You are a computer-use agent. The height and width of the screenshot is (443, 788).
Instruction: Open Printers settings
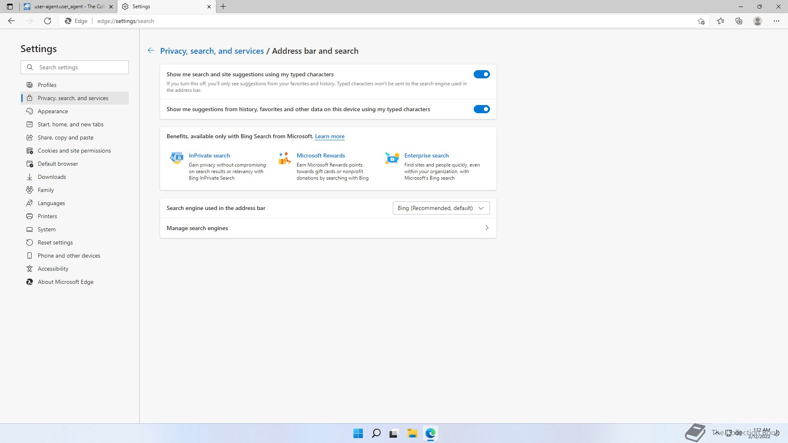click(75, 216)
